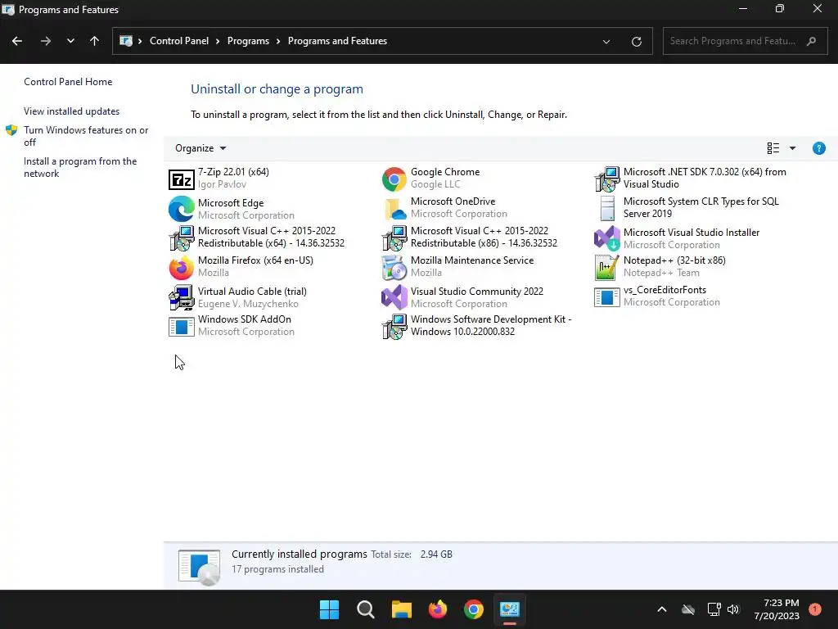Open the recent locations dropdown chevron
This screenshot has width=838, height=629.
(70, 41)
